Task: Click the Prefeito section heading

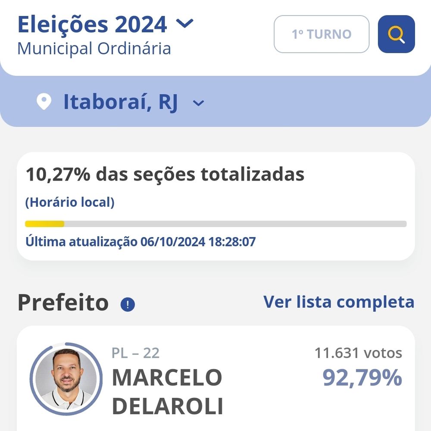Action: (63, 303)
